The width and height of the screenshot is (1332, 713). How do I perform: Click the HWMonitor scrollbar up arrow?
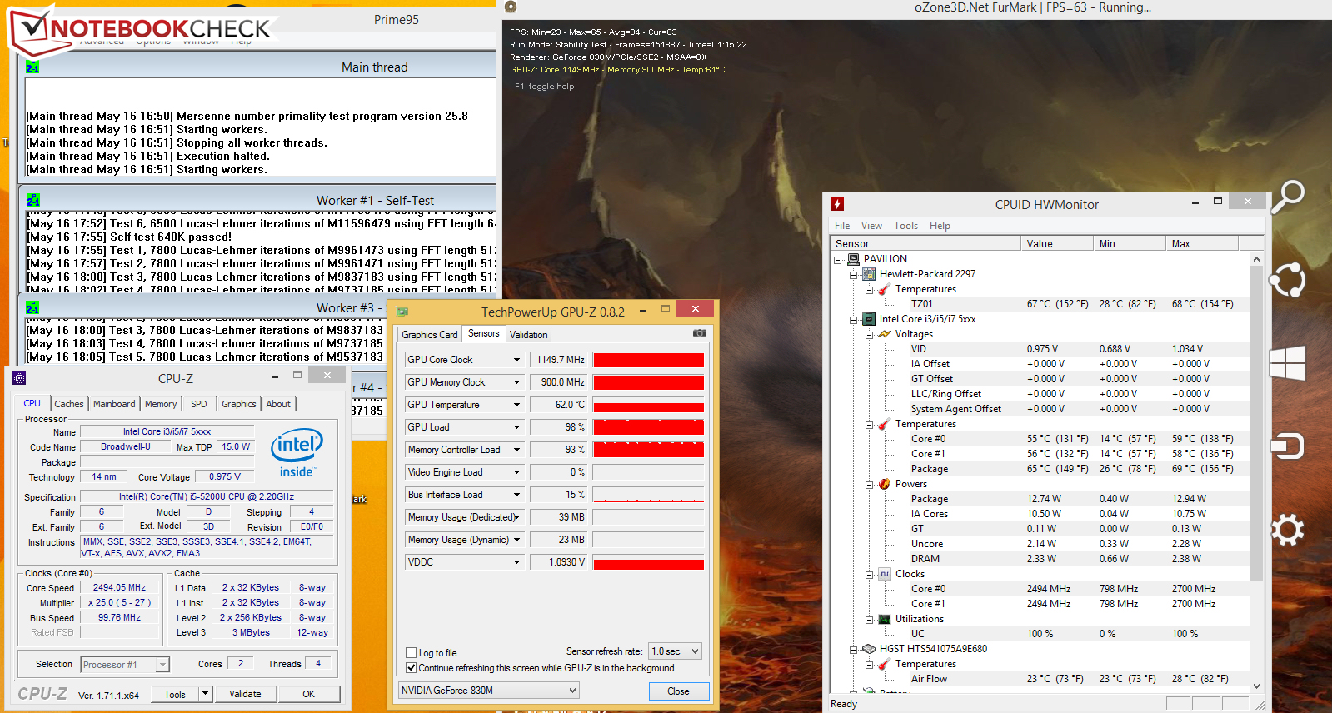pyautogui.click(x=1256, y=260)
